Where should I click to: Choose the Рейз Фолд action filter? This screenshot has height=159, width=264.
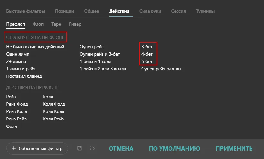17,104
